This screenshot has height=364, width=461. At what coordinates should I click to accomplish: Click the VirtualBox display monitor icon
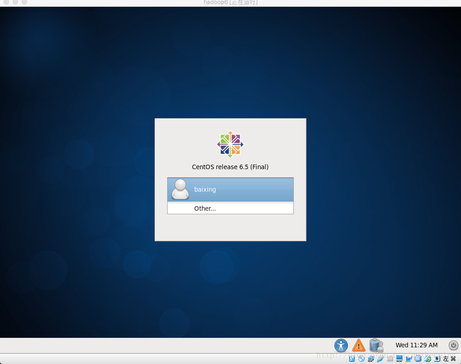399,359
